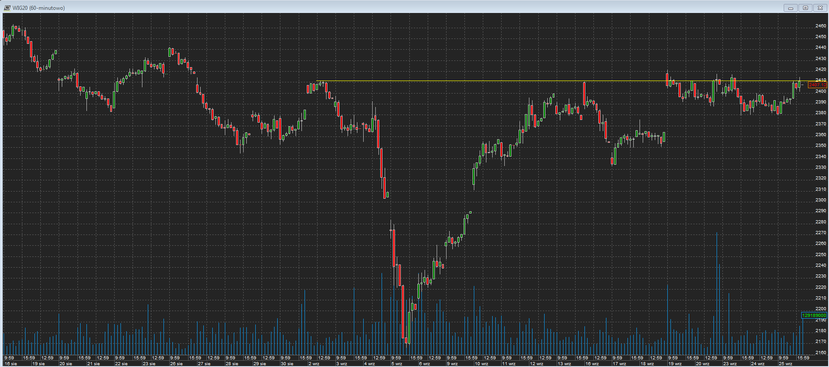Click the 2160 price axis label
The image size is (829, 367).
click(821, 353)
